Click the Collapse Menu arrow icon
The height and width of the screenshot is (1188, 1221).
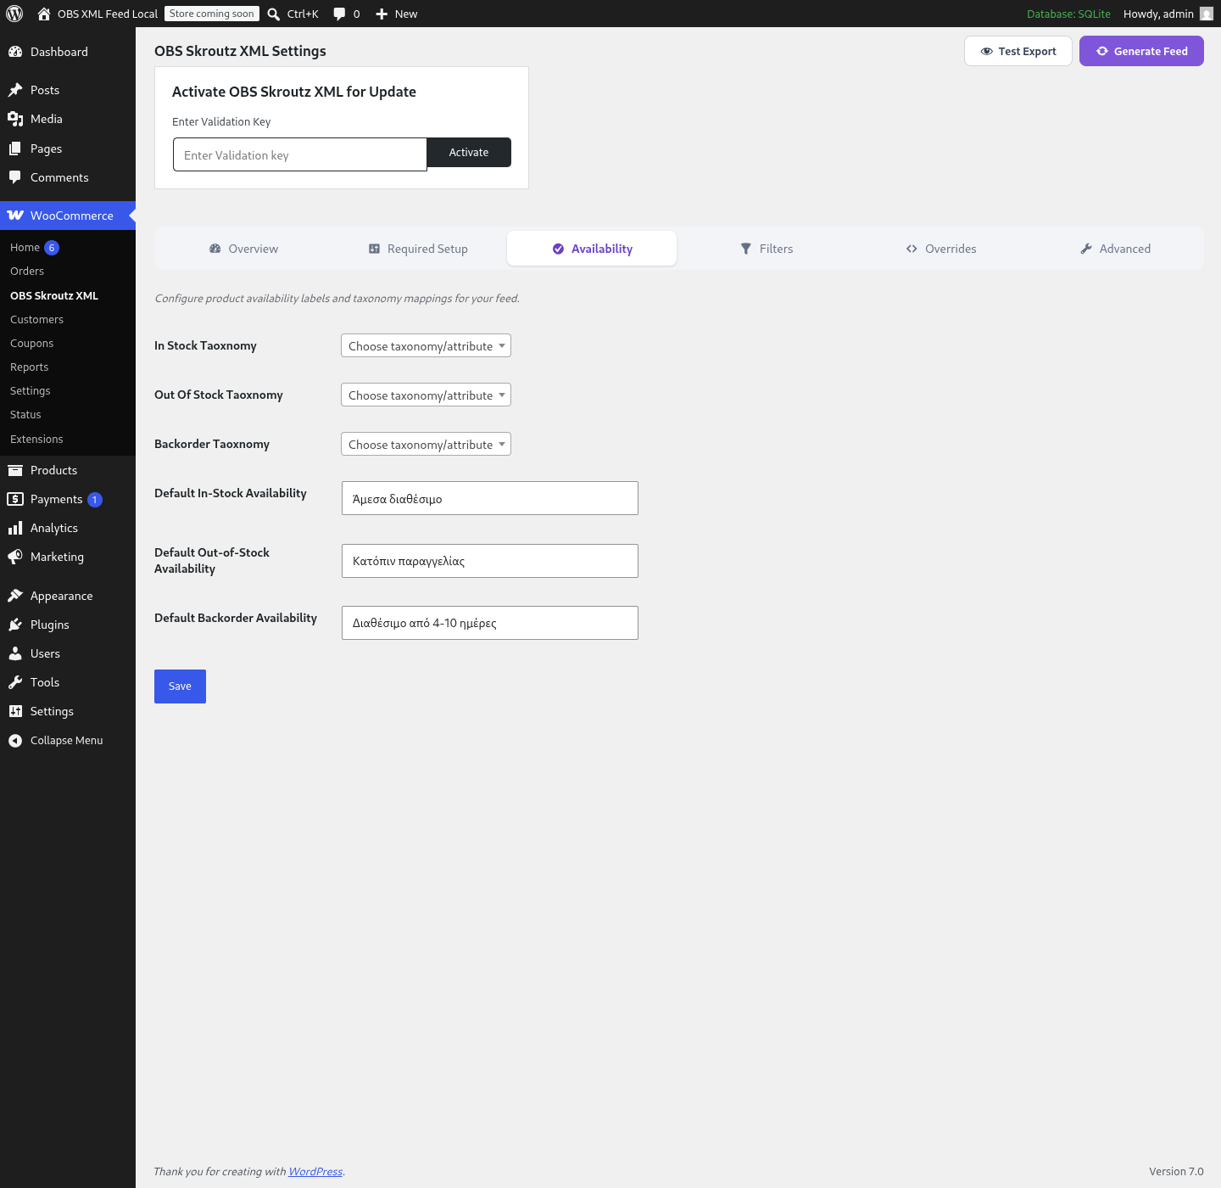point(15,741)
